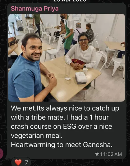Image resolution: width=130 pixels, height=166 pixels.
Task: Click the line "Heartwarming to meet Ganesha."
Action: pyautogui.click(x=62, y=145)
